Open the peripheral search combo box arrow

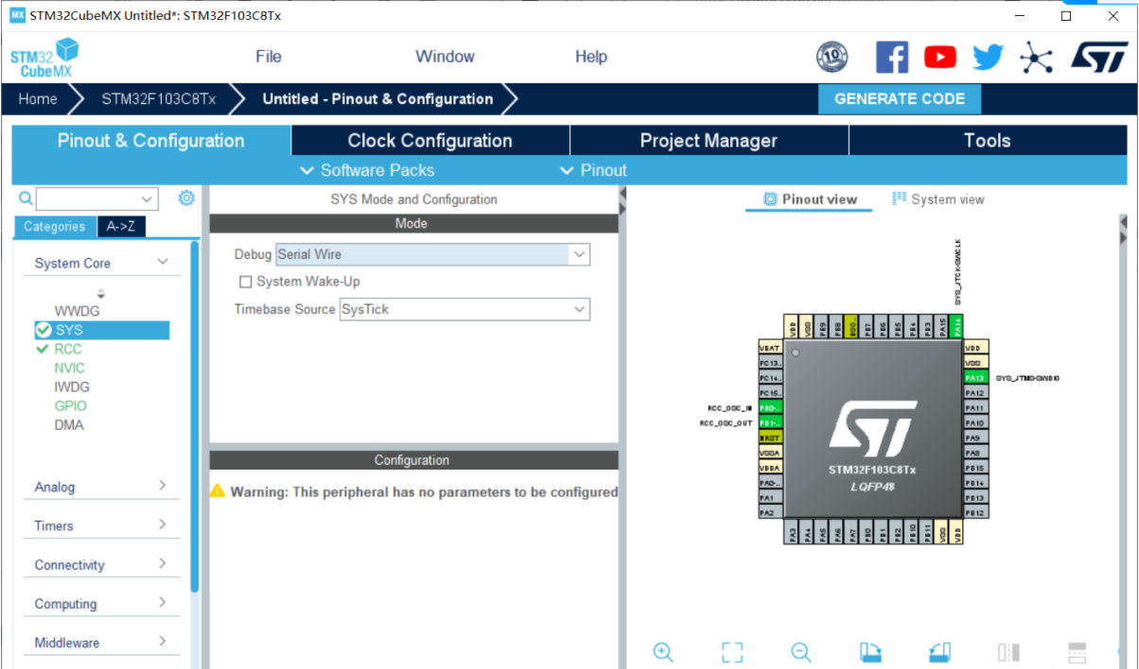point(148,199)
